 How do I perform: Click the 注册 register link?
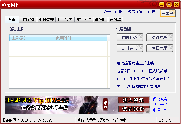coord(119,12)
